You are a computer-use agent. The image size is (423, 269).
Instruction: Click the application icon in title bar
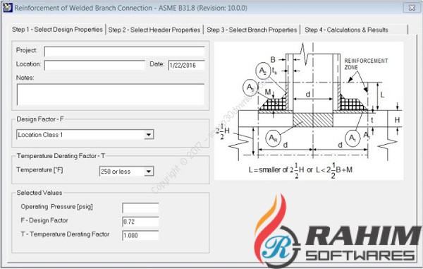coord(8,8)
